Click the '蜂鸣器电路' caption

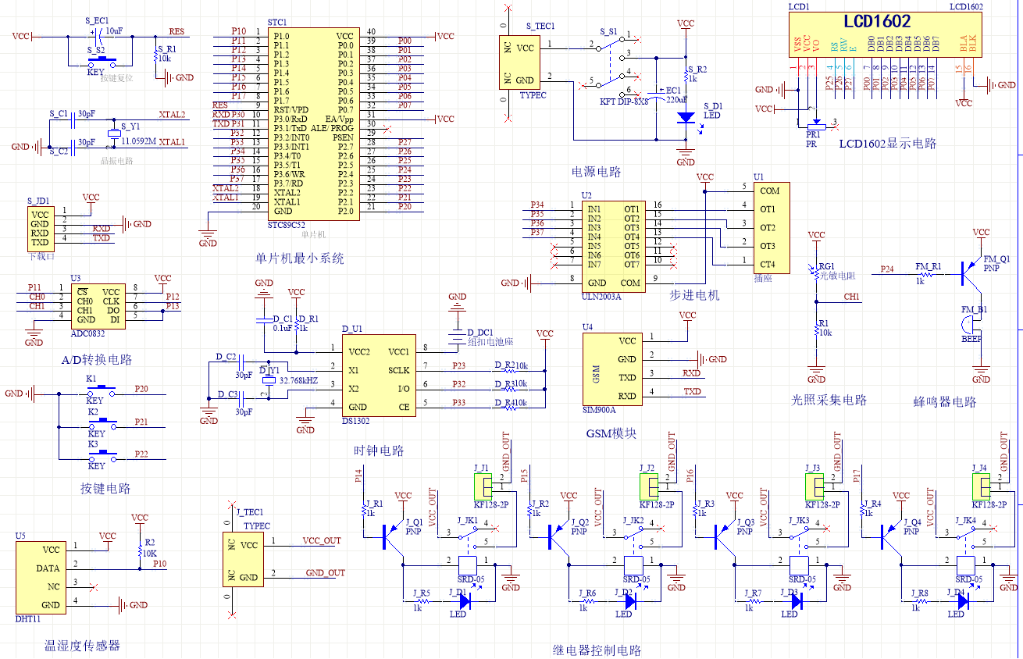(945, 402)
